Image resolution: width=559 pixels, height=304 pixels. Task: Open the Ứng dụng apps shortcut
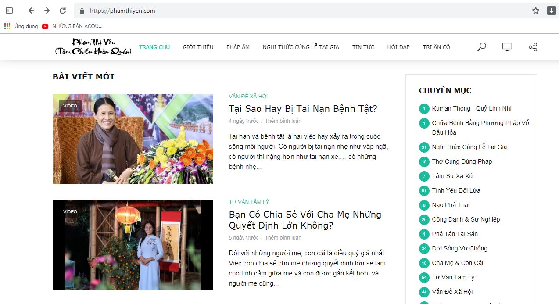click(x=21, y=26)
